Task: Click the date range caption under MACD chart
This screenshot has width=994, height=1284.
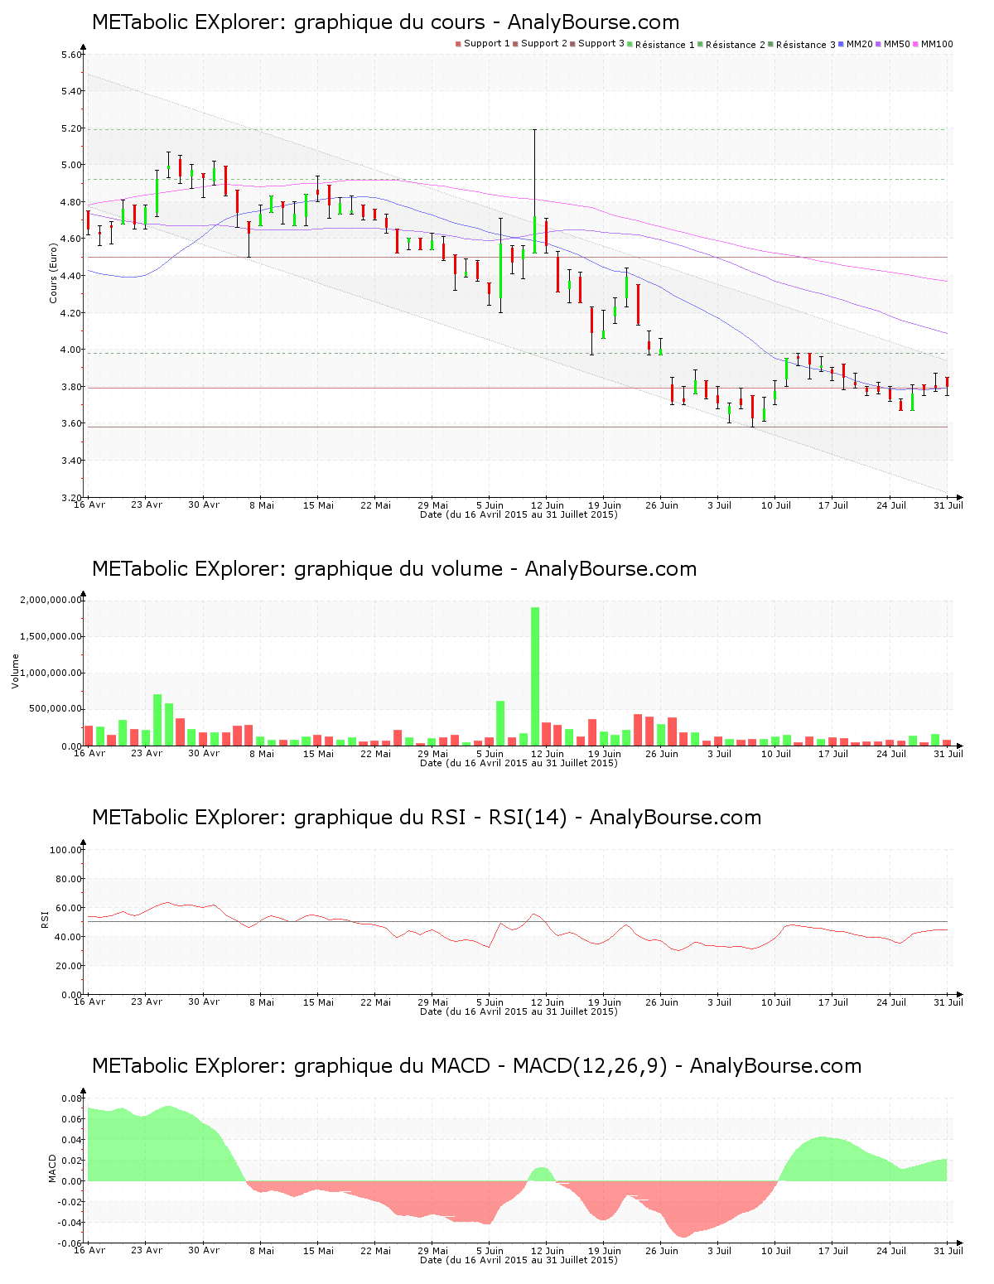Action: [519, 1260]
